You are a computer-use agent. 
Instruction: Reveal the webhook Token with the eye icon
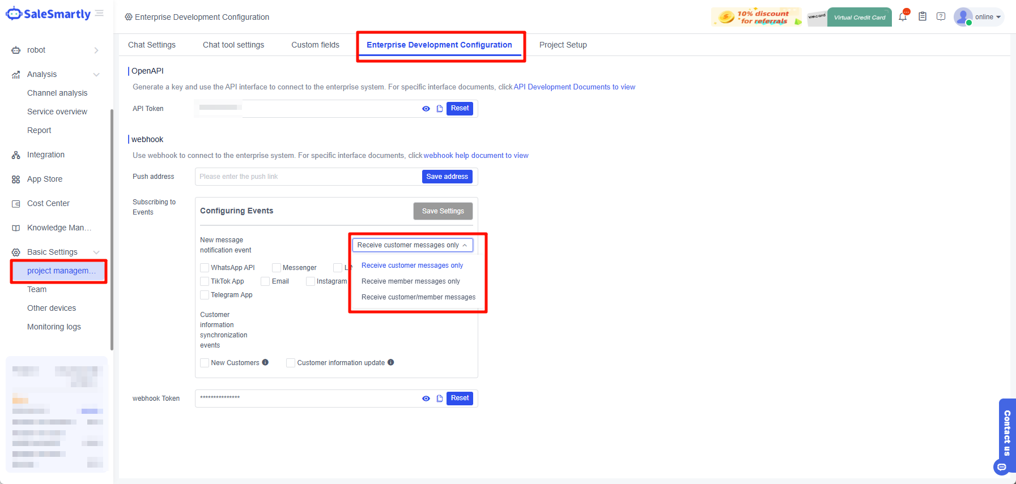pyautogui.click(x=426, y=399)
